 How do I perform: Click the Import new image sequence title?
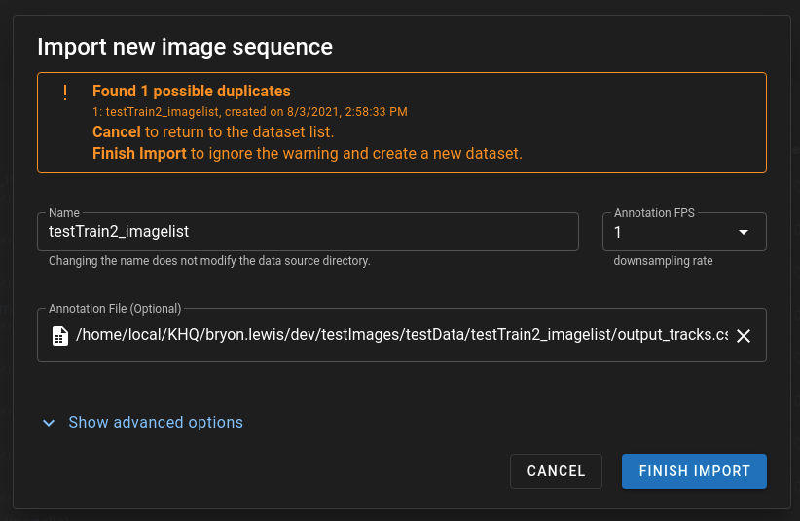click(x=185, y=46)
